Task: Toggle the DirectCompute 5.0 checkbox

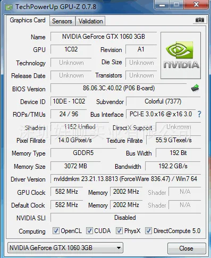Action: pyautogui.click(x=148, y=231)
